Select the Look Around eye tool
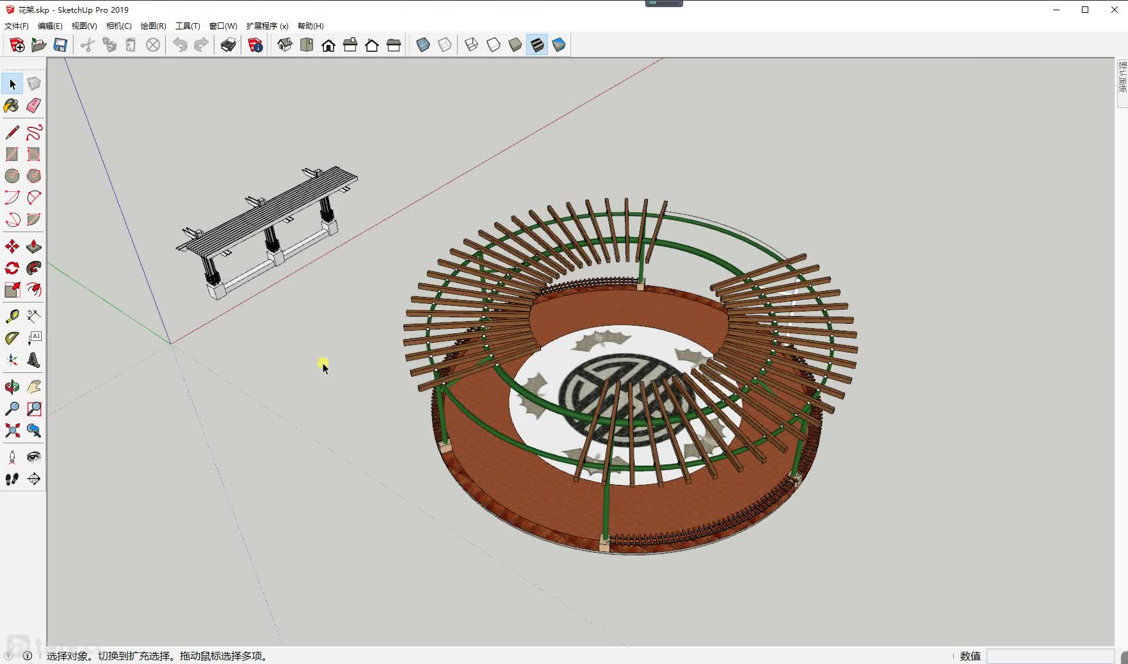 34,457
